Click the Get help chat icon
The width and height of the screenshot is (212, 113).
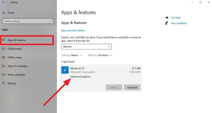167,17
